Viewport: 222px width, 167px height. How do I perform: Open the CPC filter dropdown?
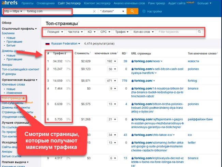[x=105, y=32]
